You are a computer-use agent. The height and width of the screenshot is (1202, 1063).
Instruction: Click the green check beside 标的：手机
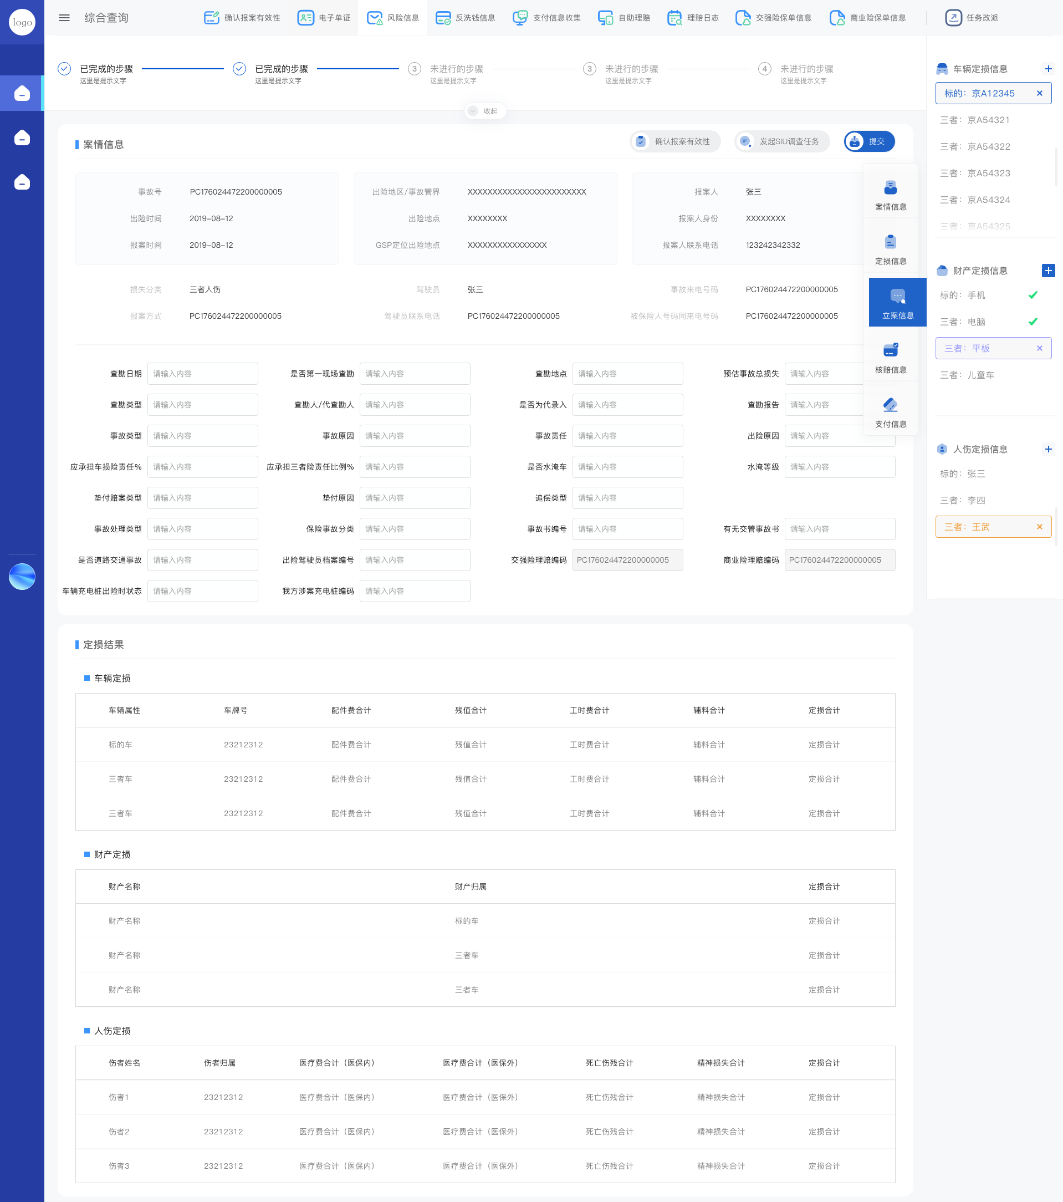(x=1033, y=295)
